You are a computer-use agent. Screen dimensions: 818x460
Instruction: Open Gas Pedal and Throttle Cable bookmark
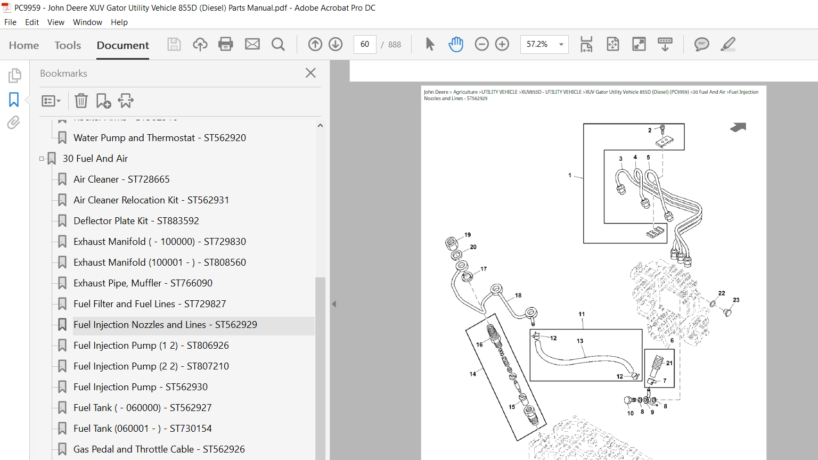[159, 449]
